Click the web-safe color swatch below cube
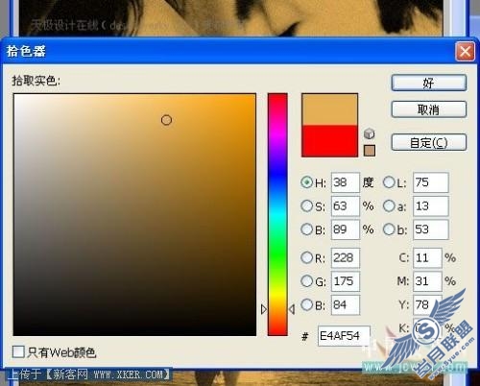 tap(370, 151)
